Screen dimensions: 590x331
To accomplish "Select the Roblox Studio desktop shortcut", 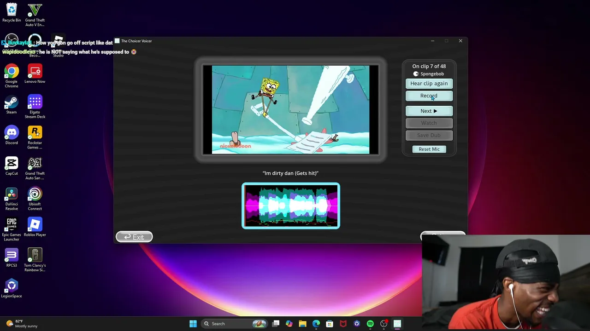I will (58, 46).
